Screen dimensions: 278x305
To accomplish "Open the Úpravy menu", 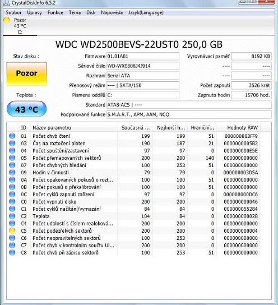I will tap(34, 13).
